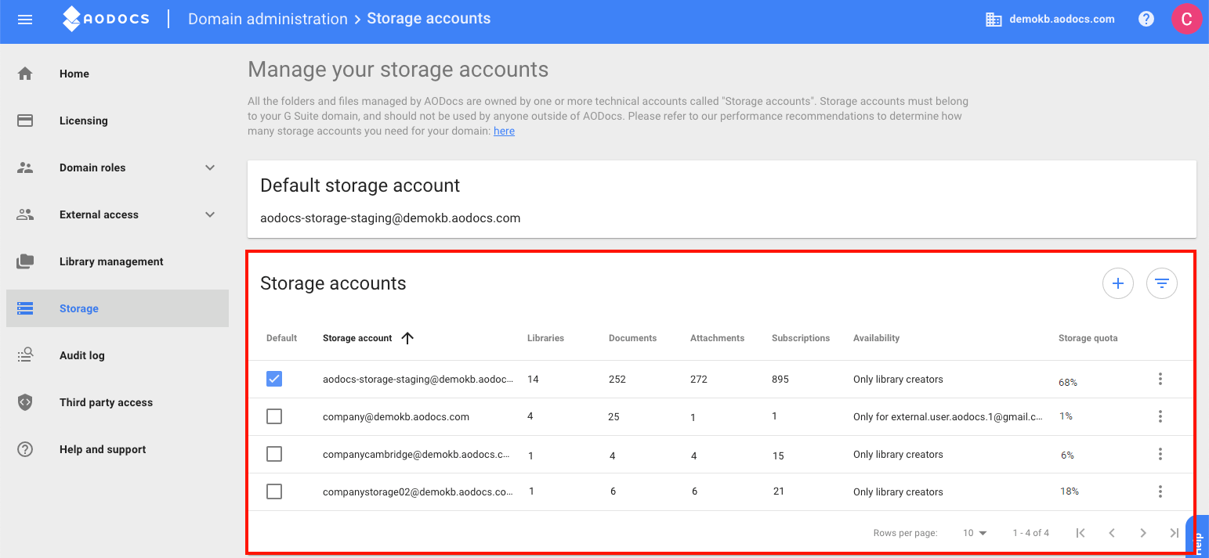Image resolution: width=1209 pixels, height=558 pixels.
Task: Add a new storage account with plus button
Action: 1118,283
